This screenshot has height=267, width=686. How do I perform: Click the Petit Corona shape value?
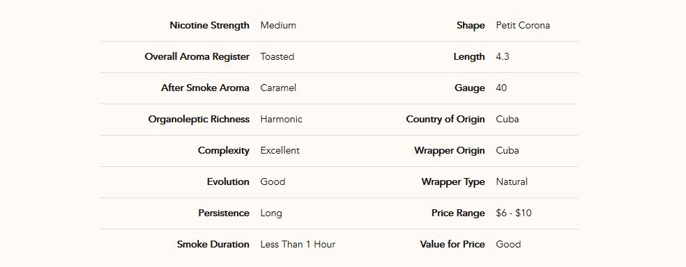point(523,26)
